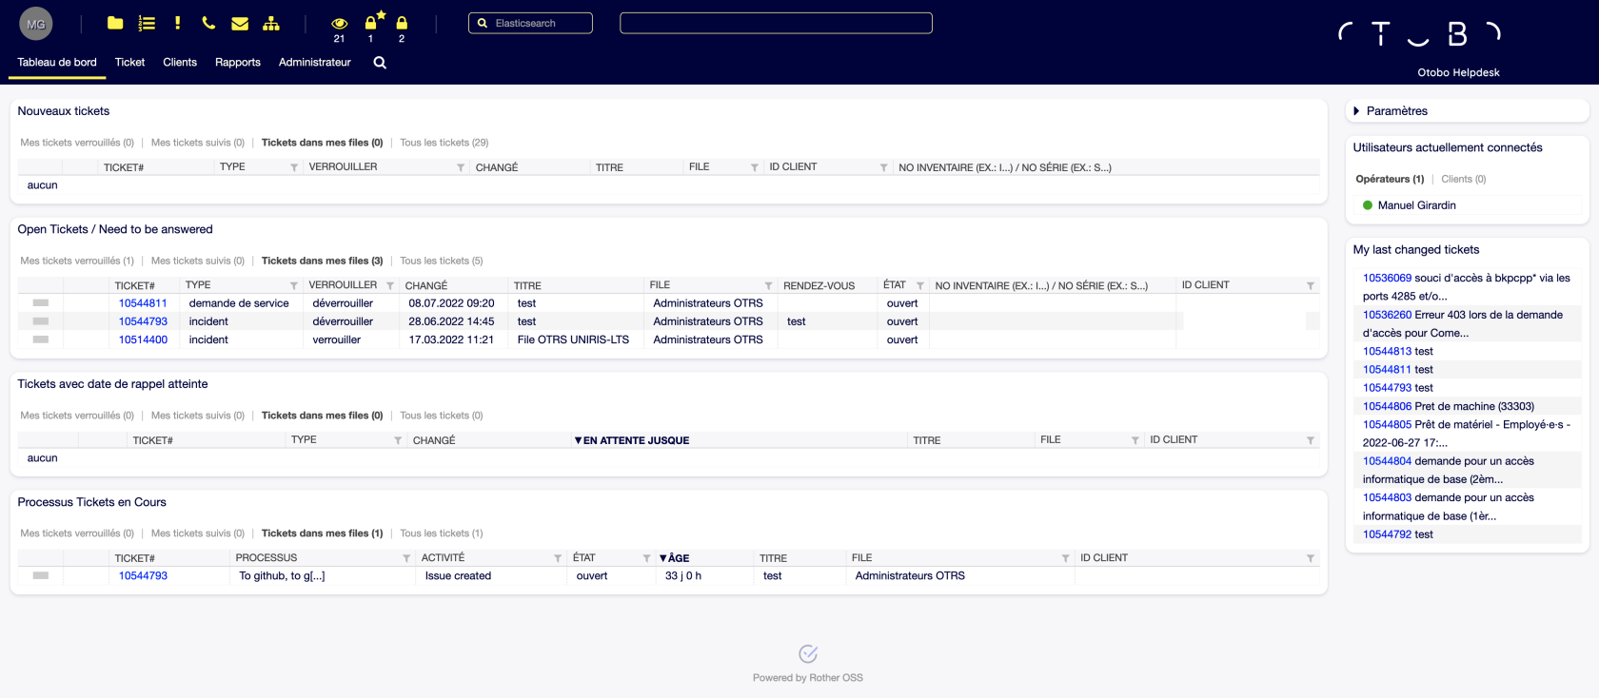Image resolution: width=1599 pixels, height=698 pixels.
Task: Show Tous les tickets (29) in Nouveaux tickets
Action: click(444, 143)
